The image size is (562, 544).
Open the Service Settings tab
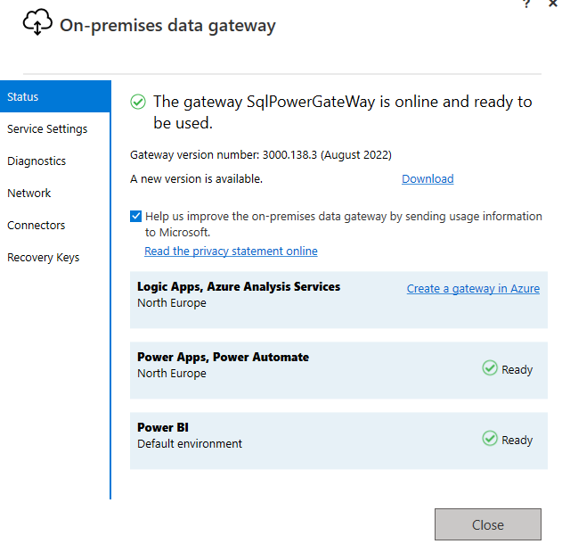pyautogui.click(x=55, y=128)
